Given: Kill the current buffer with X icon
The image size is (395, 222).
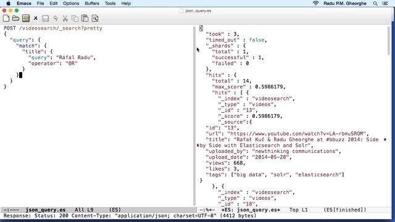Looking at the screenshot, I should [36, 18].
